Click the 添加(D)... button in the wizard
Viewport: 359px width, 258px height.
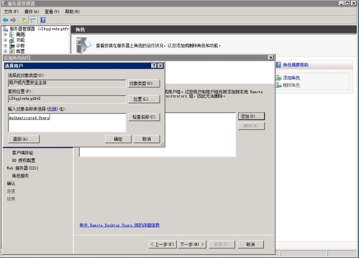click(x=252, y=116)
